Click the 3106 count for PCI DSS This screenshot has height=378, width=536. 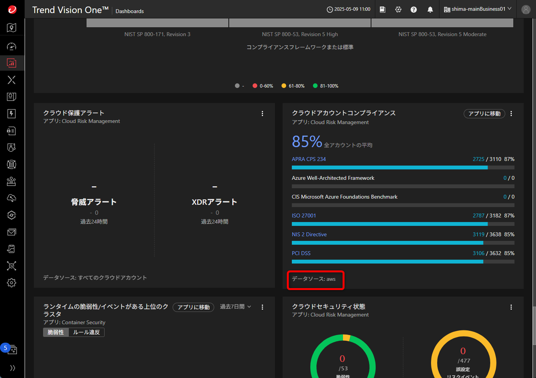479,253
